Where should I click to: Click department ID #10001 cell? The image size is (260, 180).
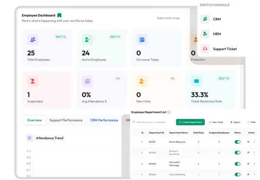tap(152, 142)
